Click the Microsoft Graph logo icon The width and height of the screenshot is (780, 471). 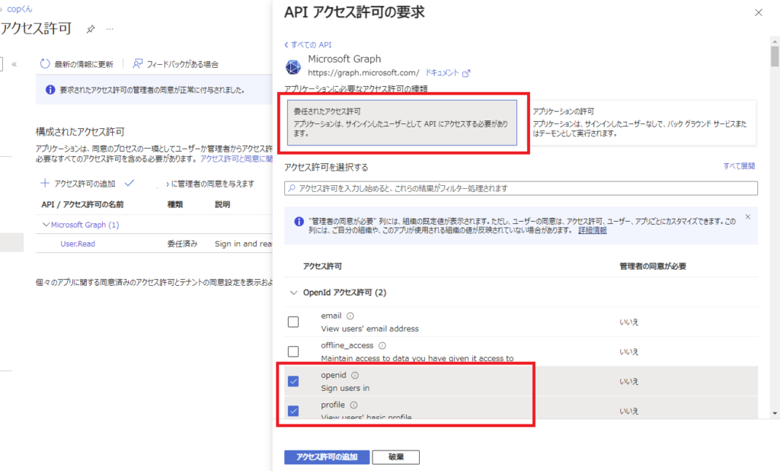point(293,67)
